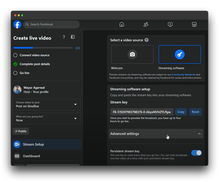This screenshot has width=219, height=182.
Task: Select Dashboard in the sidebar
Action: pyautogui.click(x=47, y=156)
